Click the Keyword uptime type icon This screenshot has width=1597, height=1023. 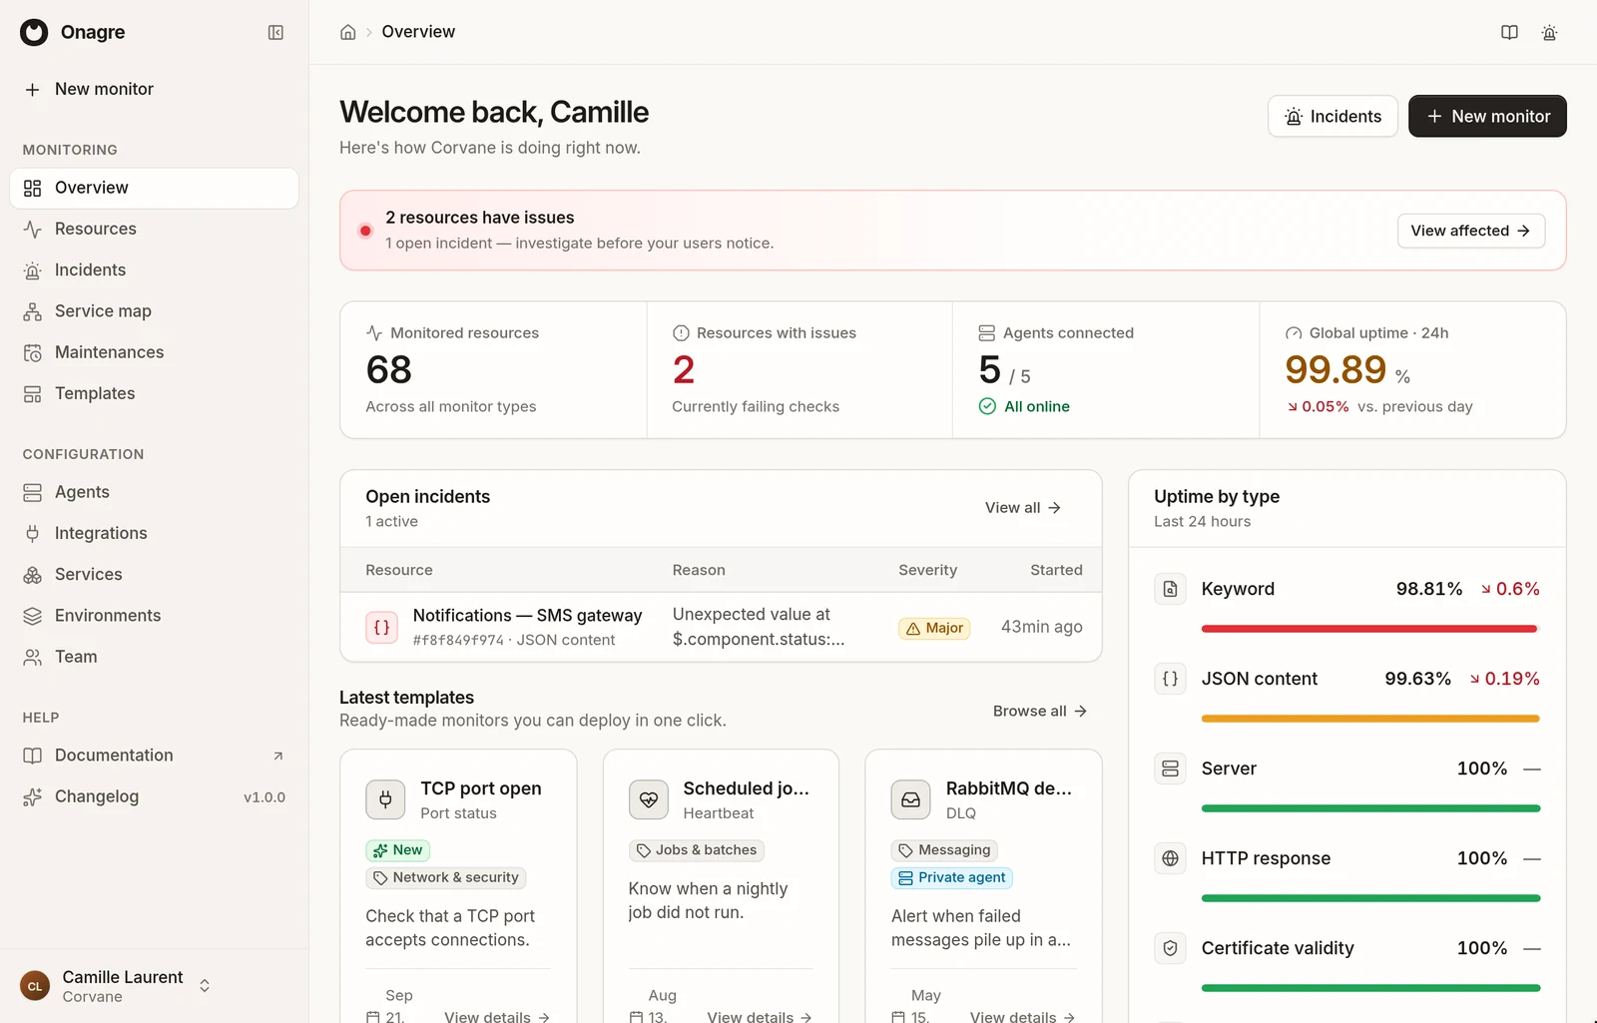(x=1171, y=589)
